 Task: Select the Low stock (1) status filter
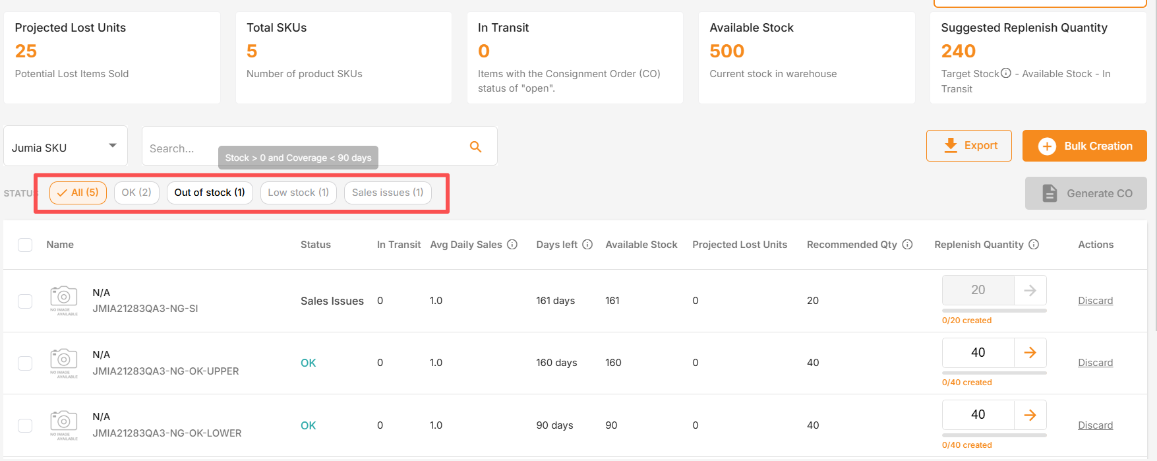(x=299, y=193)
